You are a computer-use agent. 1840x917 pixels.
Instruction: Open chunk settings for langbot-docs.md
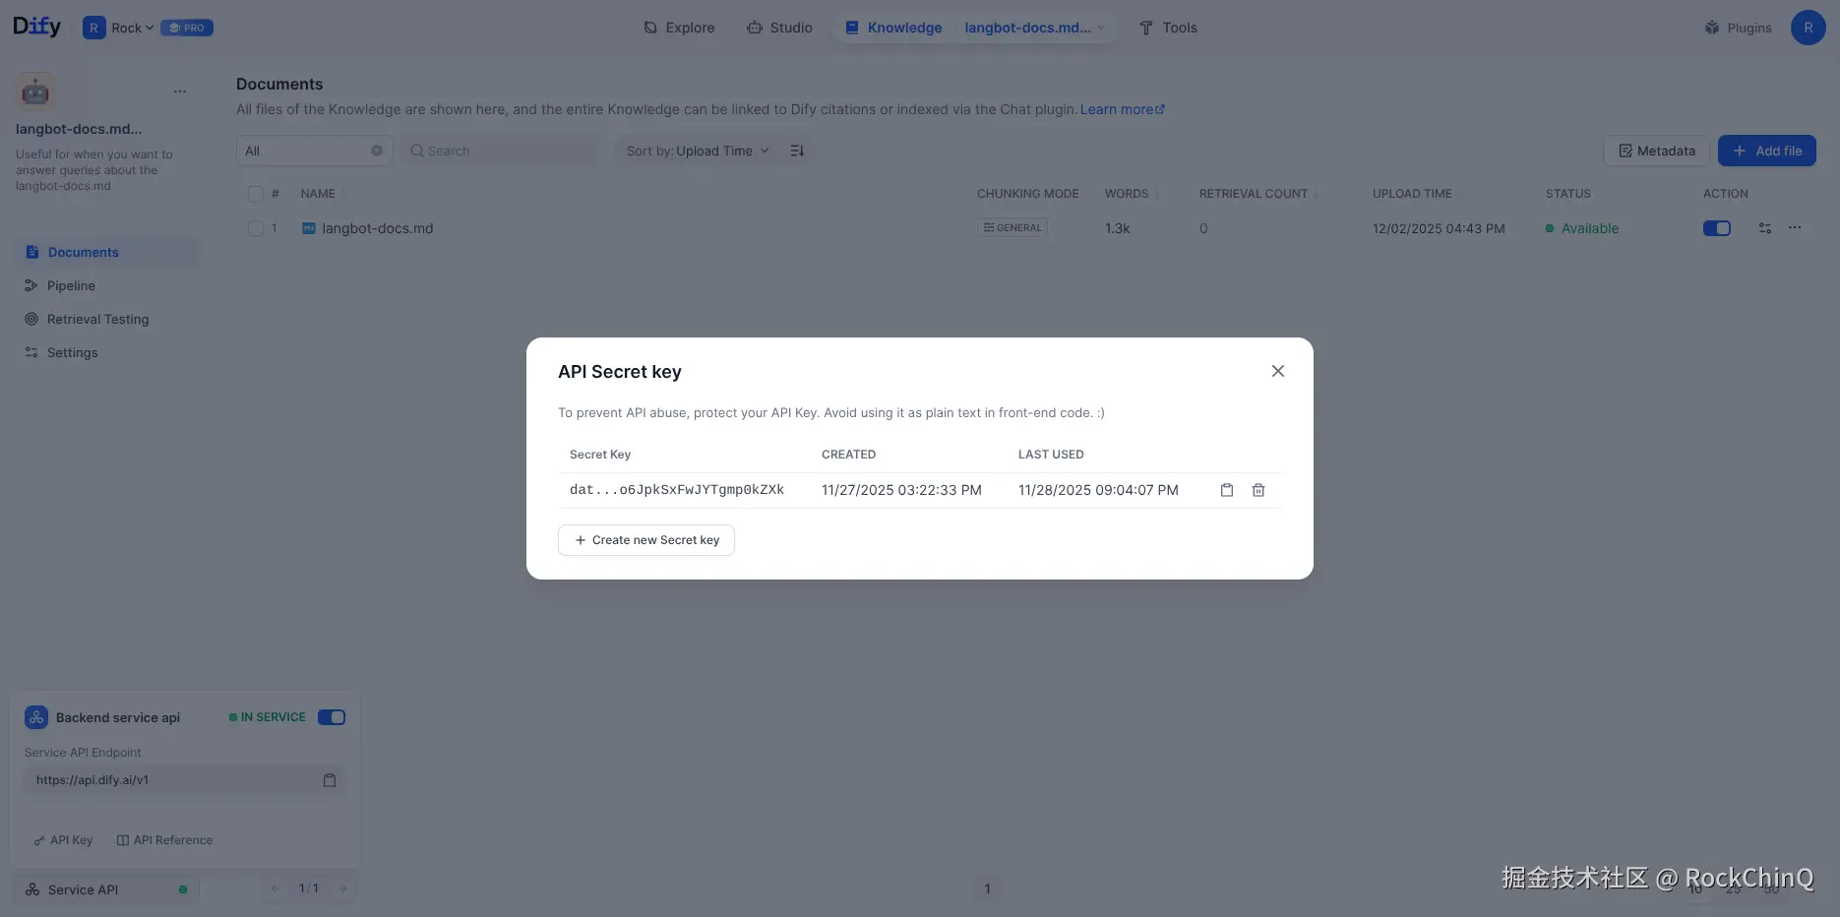point(1764,227)
